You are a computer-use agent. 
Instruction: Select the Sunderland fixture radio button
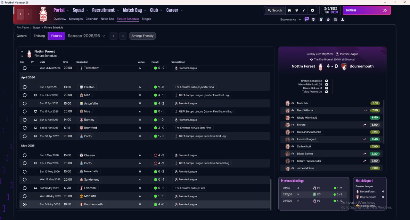coord(25,180)
